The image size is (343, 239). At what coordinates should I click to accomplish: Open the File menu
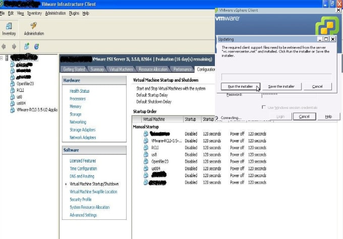(2, 13)
